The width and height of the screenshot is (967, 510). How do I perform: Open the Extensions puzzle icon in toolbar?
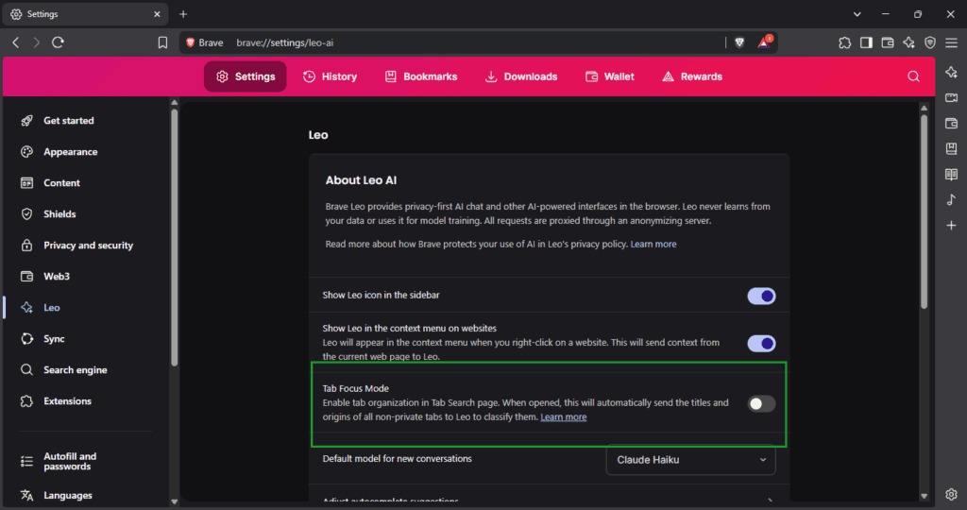click(x=844, y=42)
